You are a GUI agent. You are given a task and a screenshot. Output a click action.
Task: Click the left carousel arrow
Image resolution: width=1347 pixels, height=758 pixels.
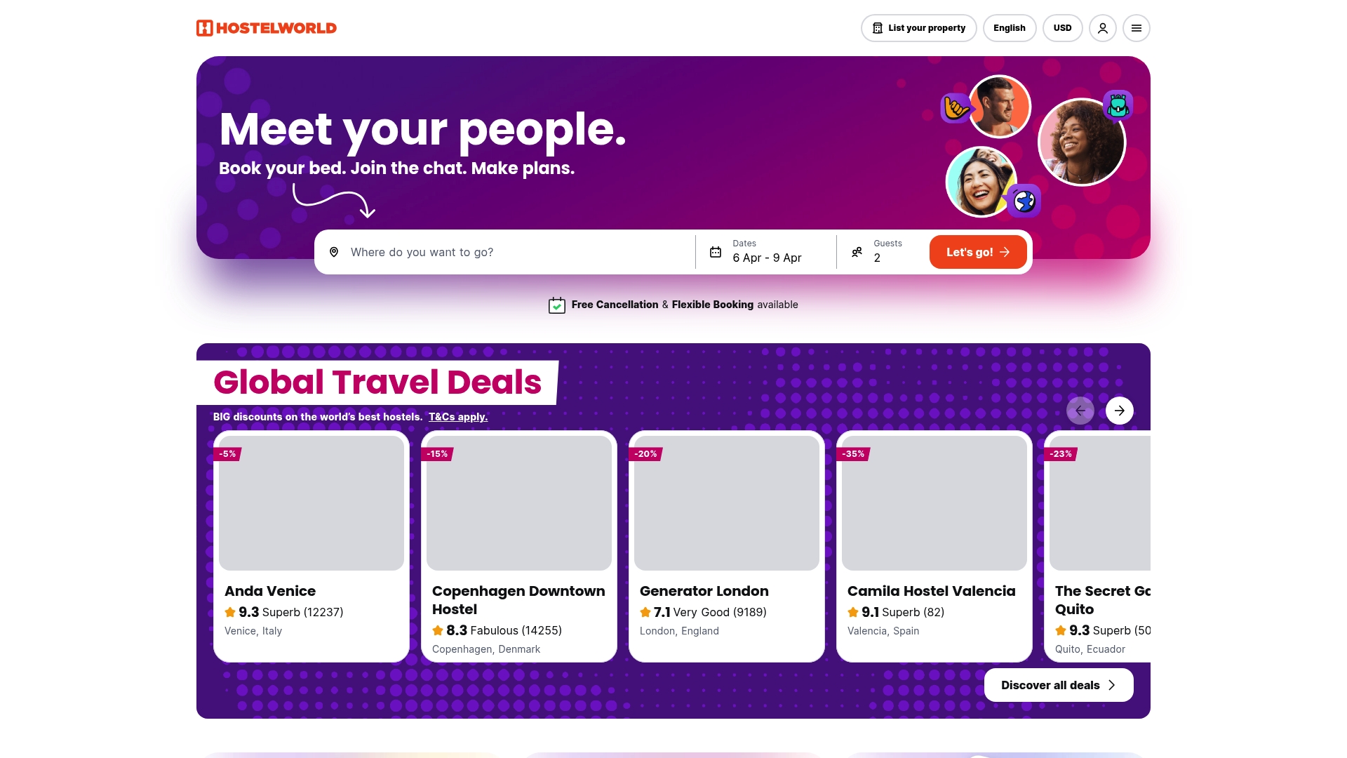[1080, 410]
